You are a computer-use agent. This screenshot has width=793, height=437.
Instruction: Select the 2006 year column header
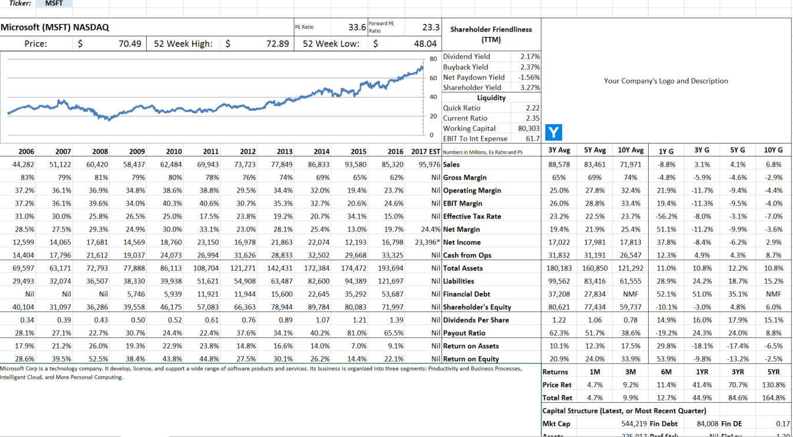pyautogui.click(x=26, y=151)
